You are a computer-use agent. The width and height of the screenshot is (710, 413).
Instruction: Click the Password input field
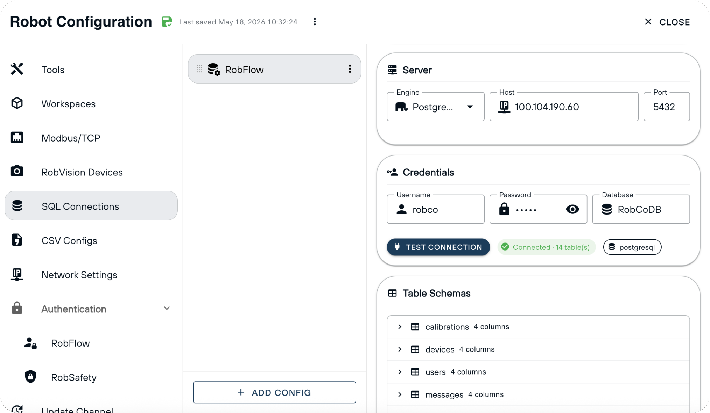tap(538, 209)
